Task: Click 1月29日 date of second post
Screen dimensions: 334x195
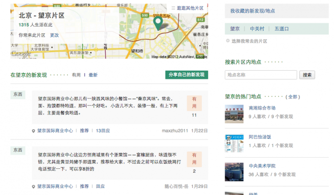Action: coord(199,186)
